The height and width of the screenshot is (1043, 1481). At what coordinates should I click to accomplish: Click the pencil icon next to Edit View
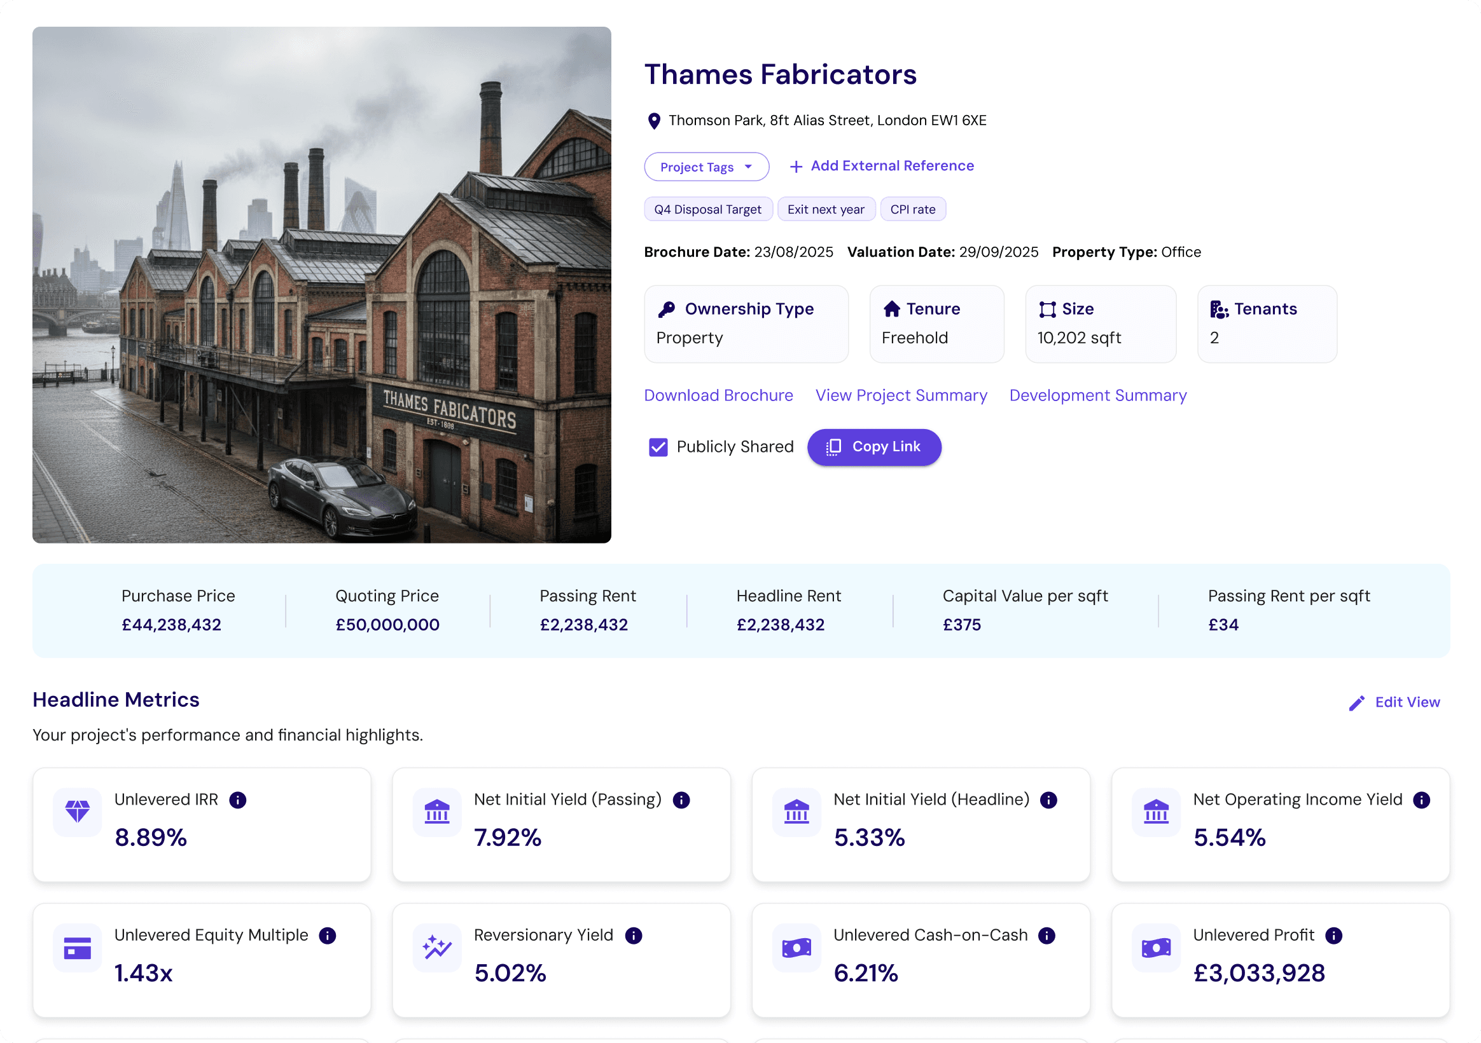coord(1356,704)
